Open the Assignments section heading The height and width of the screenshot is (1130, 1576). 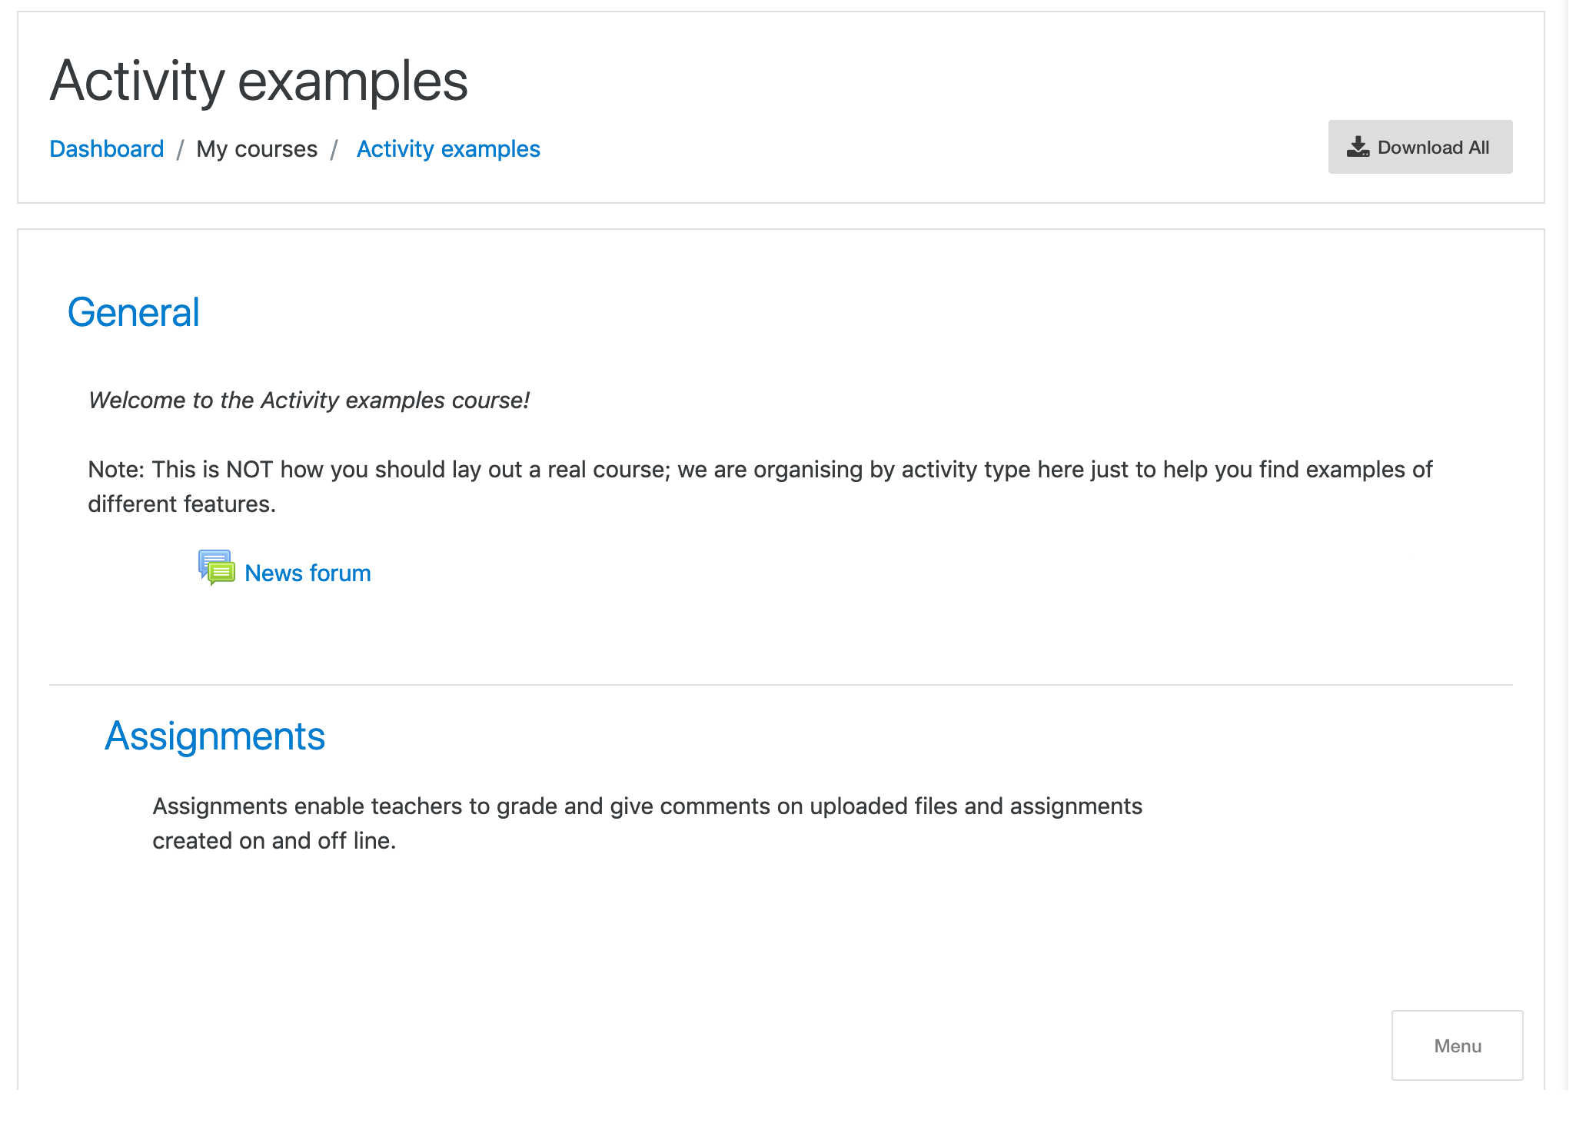(x=214, y=737)
